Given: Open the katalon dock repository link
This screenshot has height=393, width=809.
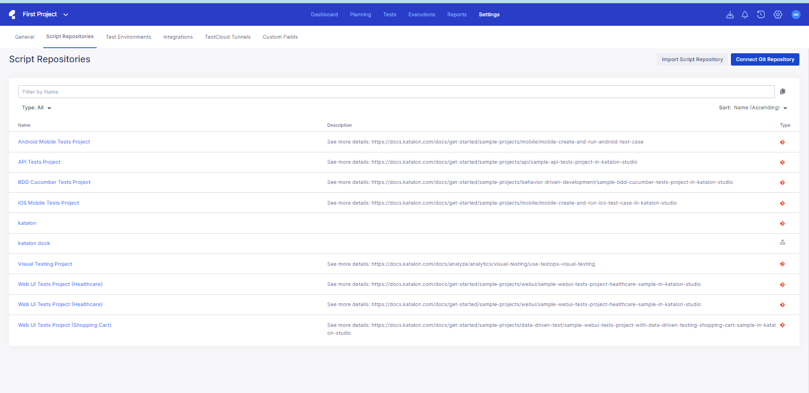Looking at the screenshot, I should tap(34, 243).
